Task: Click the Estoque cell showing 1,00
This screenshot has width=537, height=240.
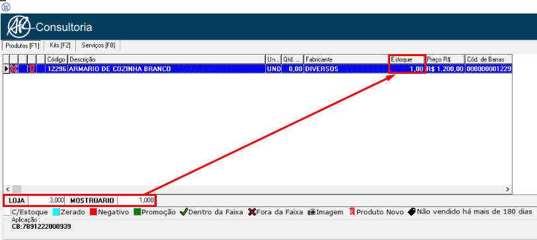Action: 407,69
